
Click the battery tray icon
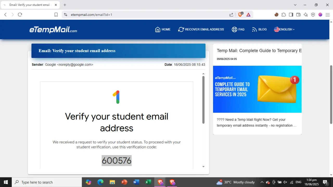(279, 182)
